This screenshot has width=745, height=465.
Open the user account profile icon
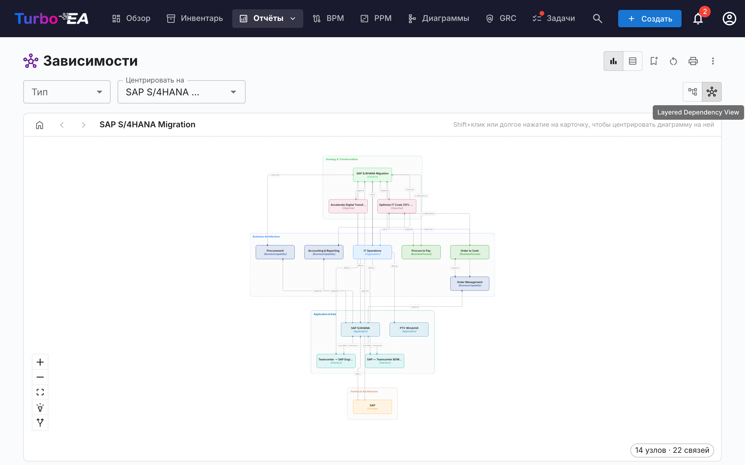click(x=729, y=18)
